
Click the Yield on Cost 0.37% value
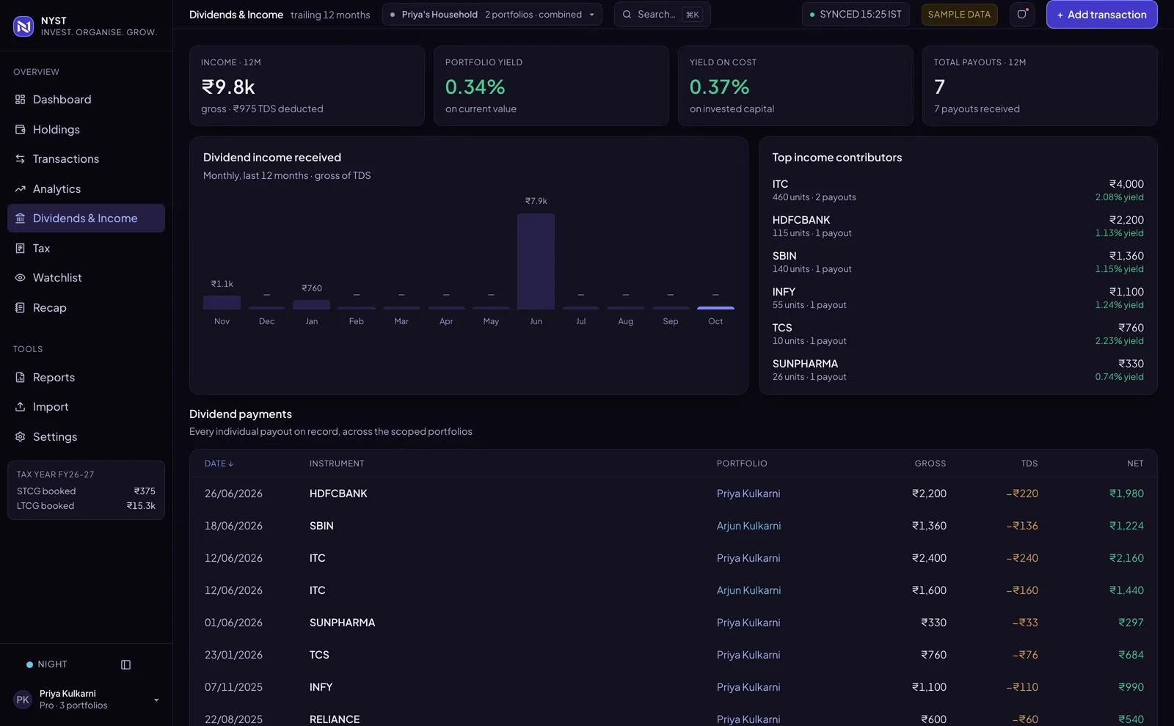(719, 87)
